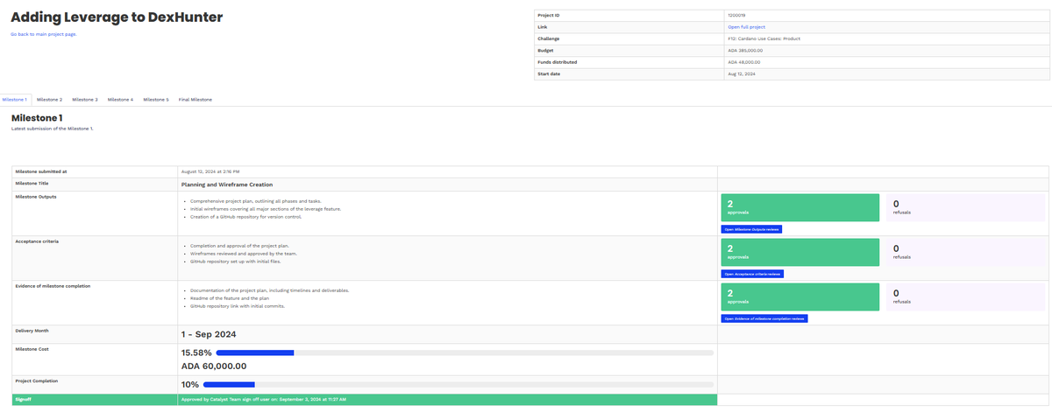Click the GitHub repository link with initial commits text
1052x412 pixels.
238,306
